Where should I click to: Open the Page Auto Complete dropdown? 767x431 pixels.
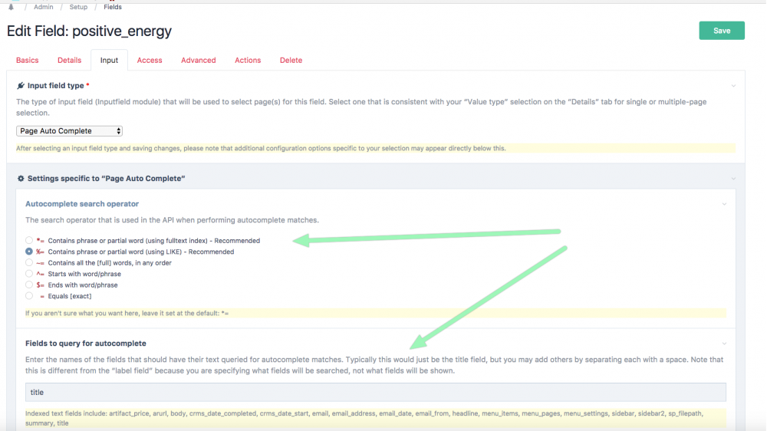click(x=69, y=131)
